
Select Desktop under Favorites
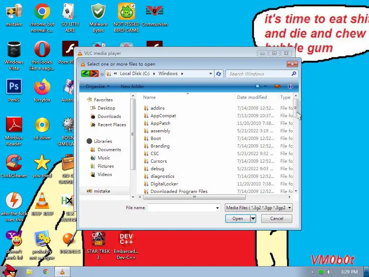(x=103, y=108)
